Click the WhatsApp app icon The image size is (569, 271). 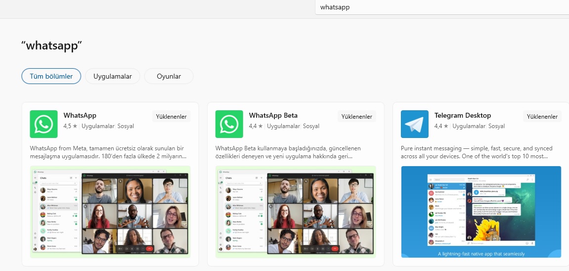point(44,124)
